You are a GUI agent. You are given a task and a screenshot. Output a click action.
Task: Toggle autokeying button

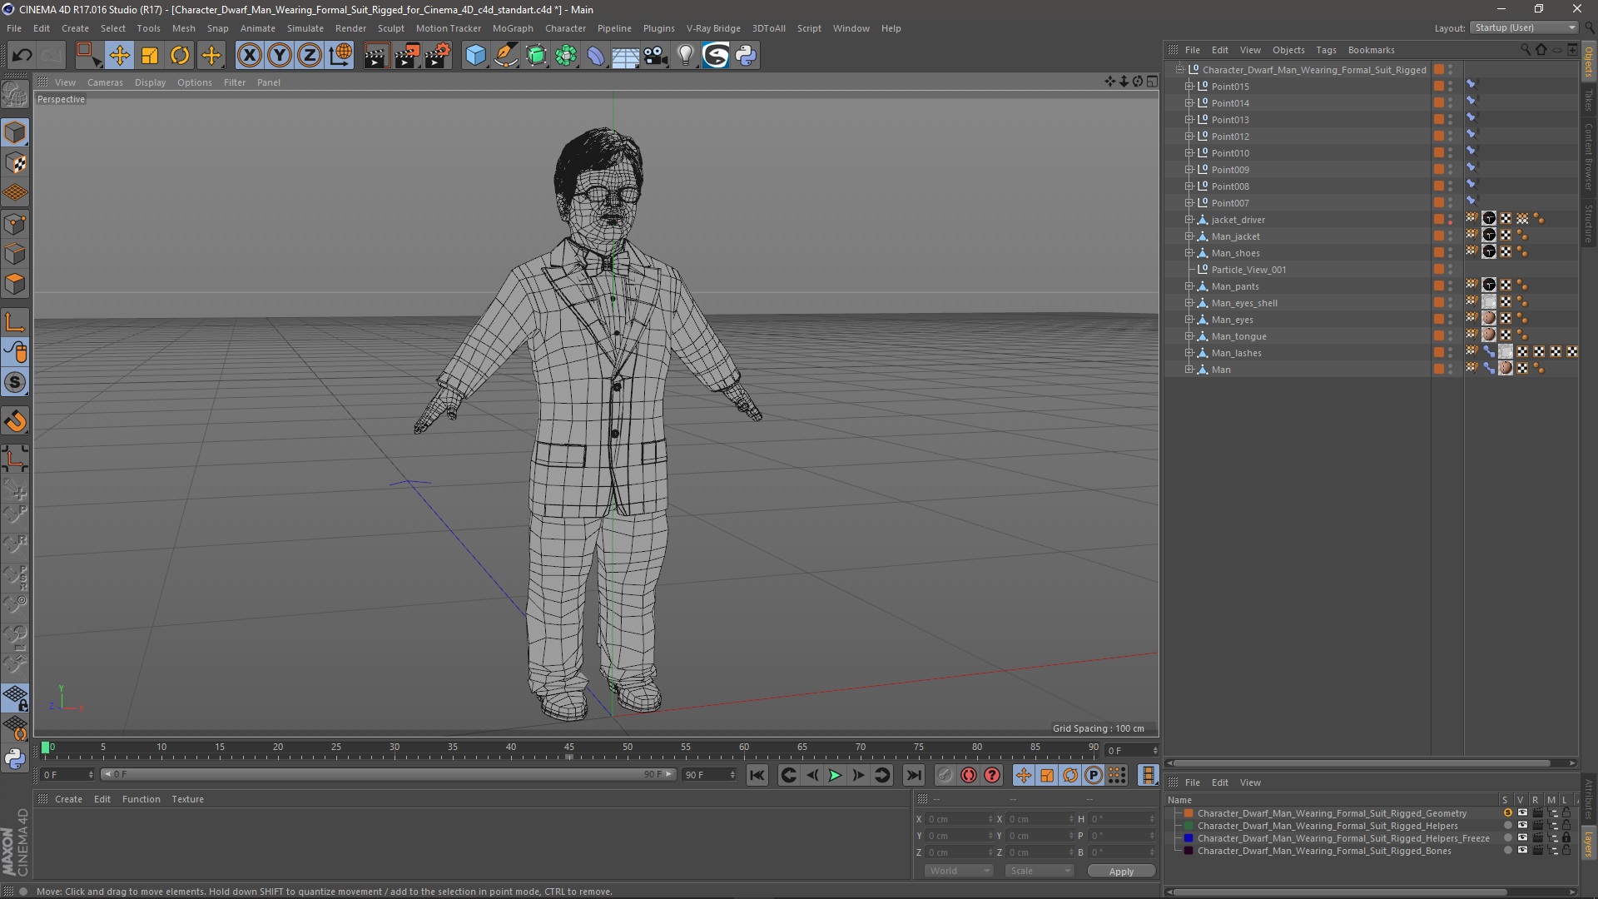(969, 775)
